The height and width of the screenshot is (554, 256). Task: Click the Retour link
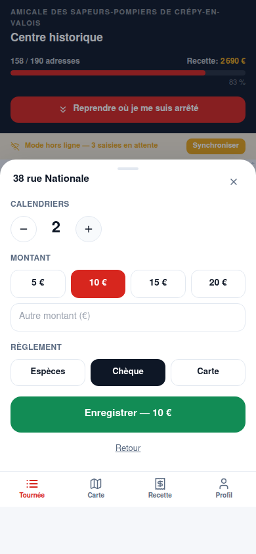[128, 448]
